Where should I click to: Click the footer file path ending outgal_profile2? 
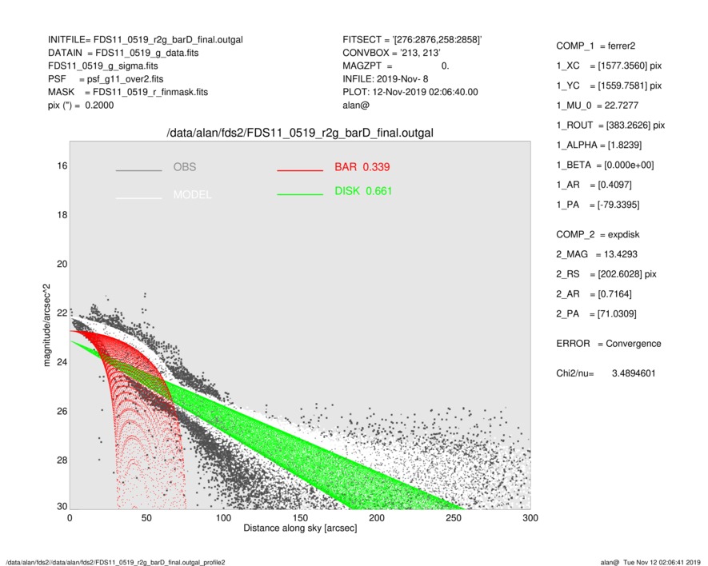115,562
